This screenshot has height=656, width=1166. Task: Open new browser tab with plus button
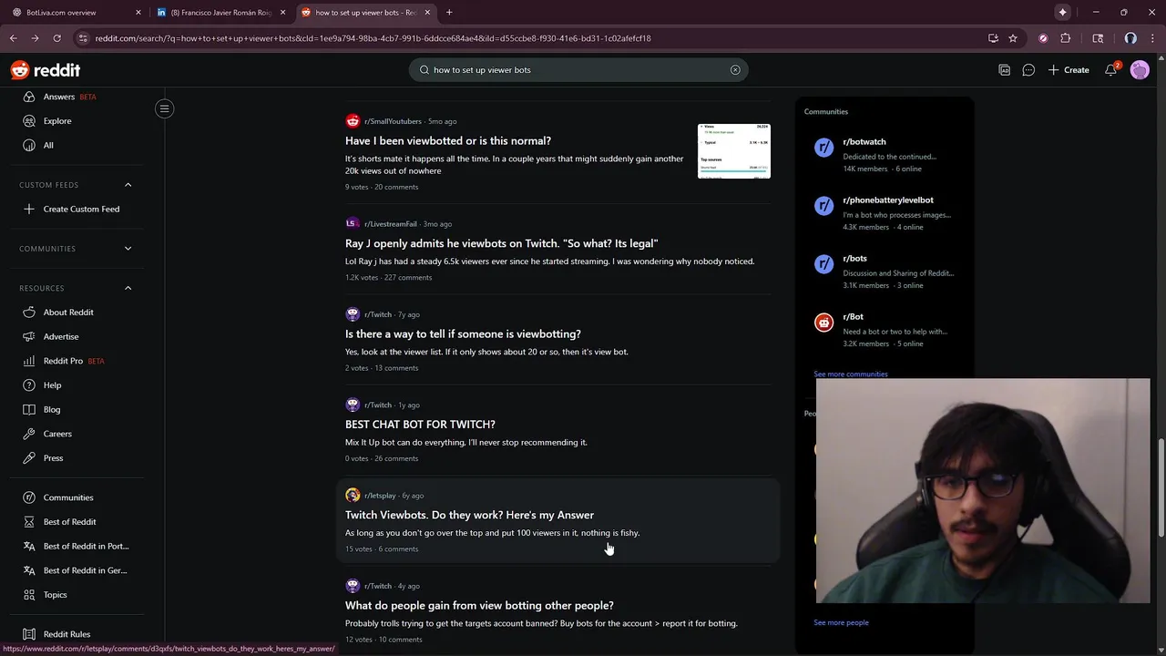pyautogui.click(x=449, y=13)
